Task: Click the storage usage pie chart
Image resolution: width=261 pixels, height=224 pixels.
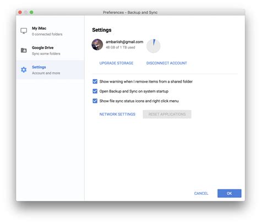Action: coord(154,46)
